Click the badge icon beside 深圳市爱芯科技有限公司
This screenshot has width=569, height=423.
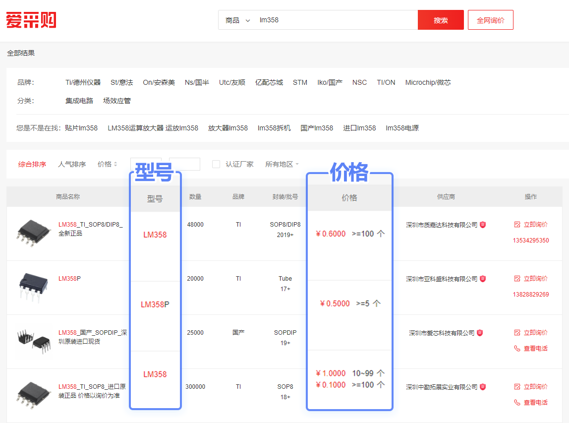(480, 333)
